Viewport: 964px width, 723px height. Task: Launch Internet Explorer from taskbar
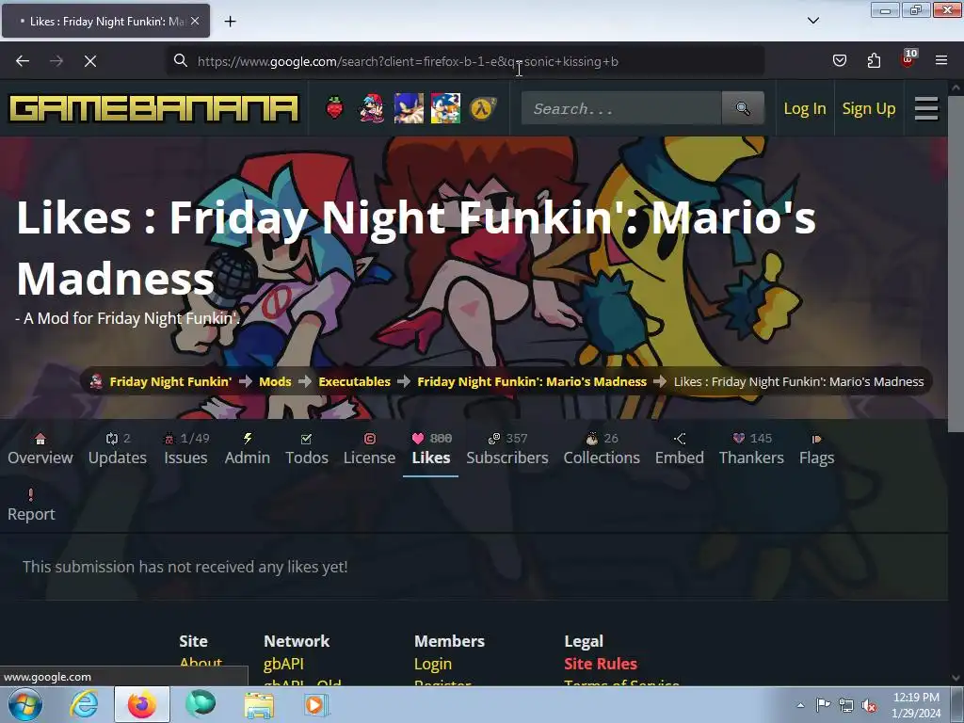coord(84,704)
